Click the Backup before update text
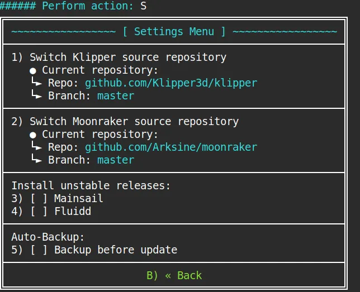 (x=116, y=250)
